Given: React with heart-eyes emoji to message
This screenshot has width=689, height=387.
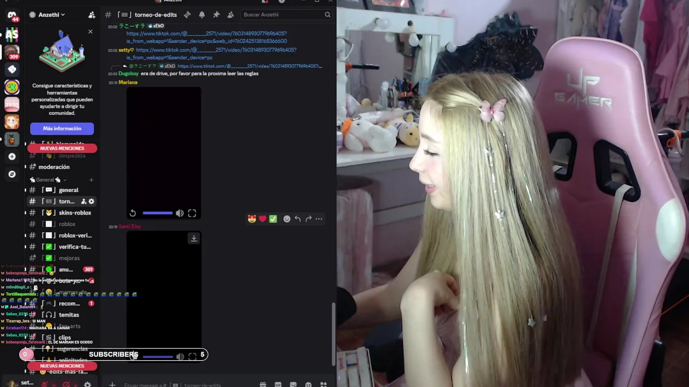Looking at the screenshot, I should pyautogui.click(x=252, y=219).
